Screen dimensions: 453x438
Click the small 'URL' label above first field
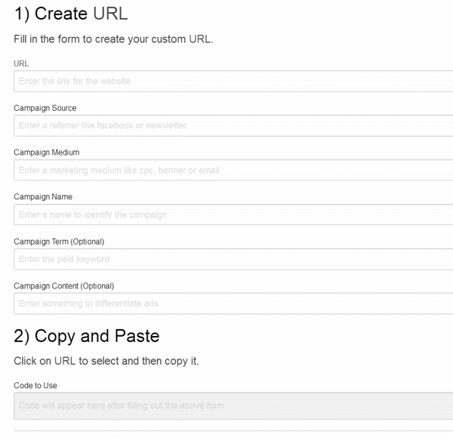tap(20, 64)
